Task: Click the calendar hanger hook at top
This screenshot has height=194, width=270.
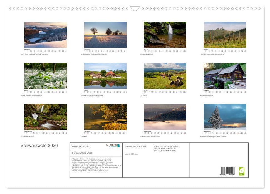Action: [x=135, y=9]
